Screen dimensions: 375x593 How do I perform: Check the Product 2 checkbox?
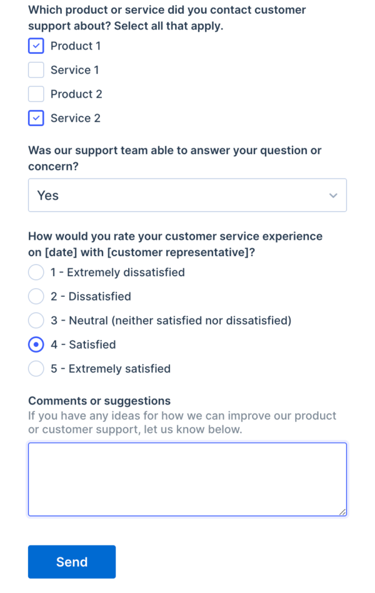coord(36,94)
